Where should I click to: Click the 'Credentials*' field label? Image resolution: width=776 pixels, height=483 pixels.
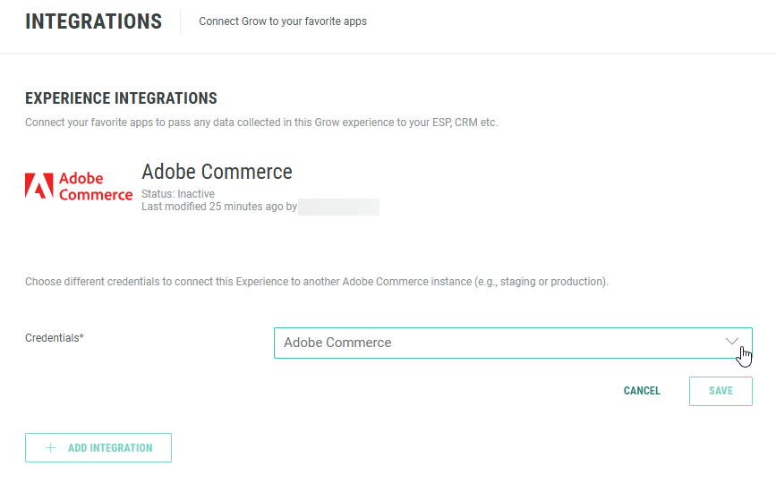click(x=55, y=338)
